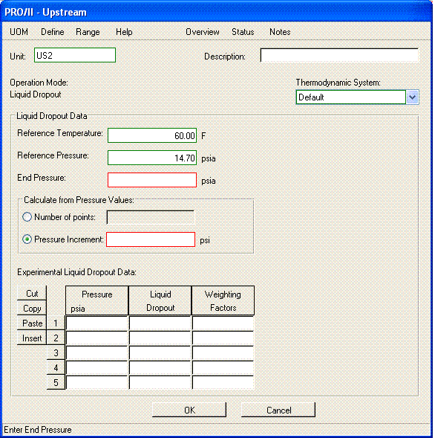Select the Pressure Increment radio button

[x=27, y=239]
